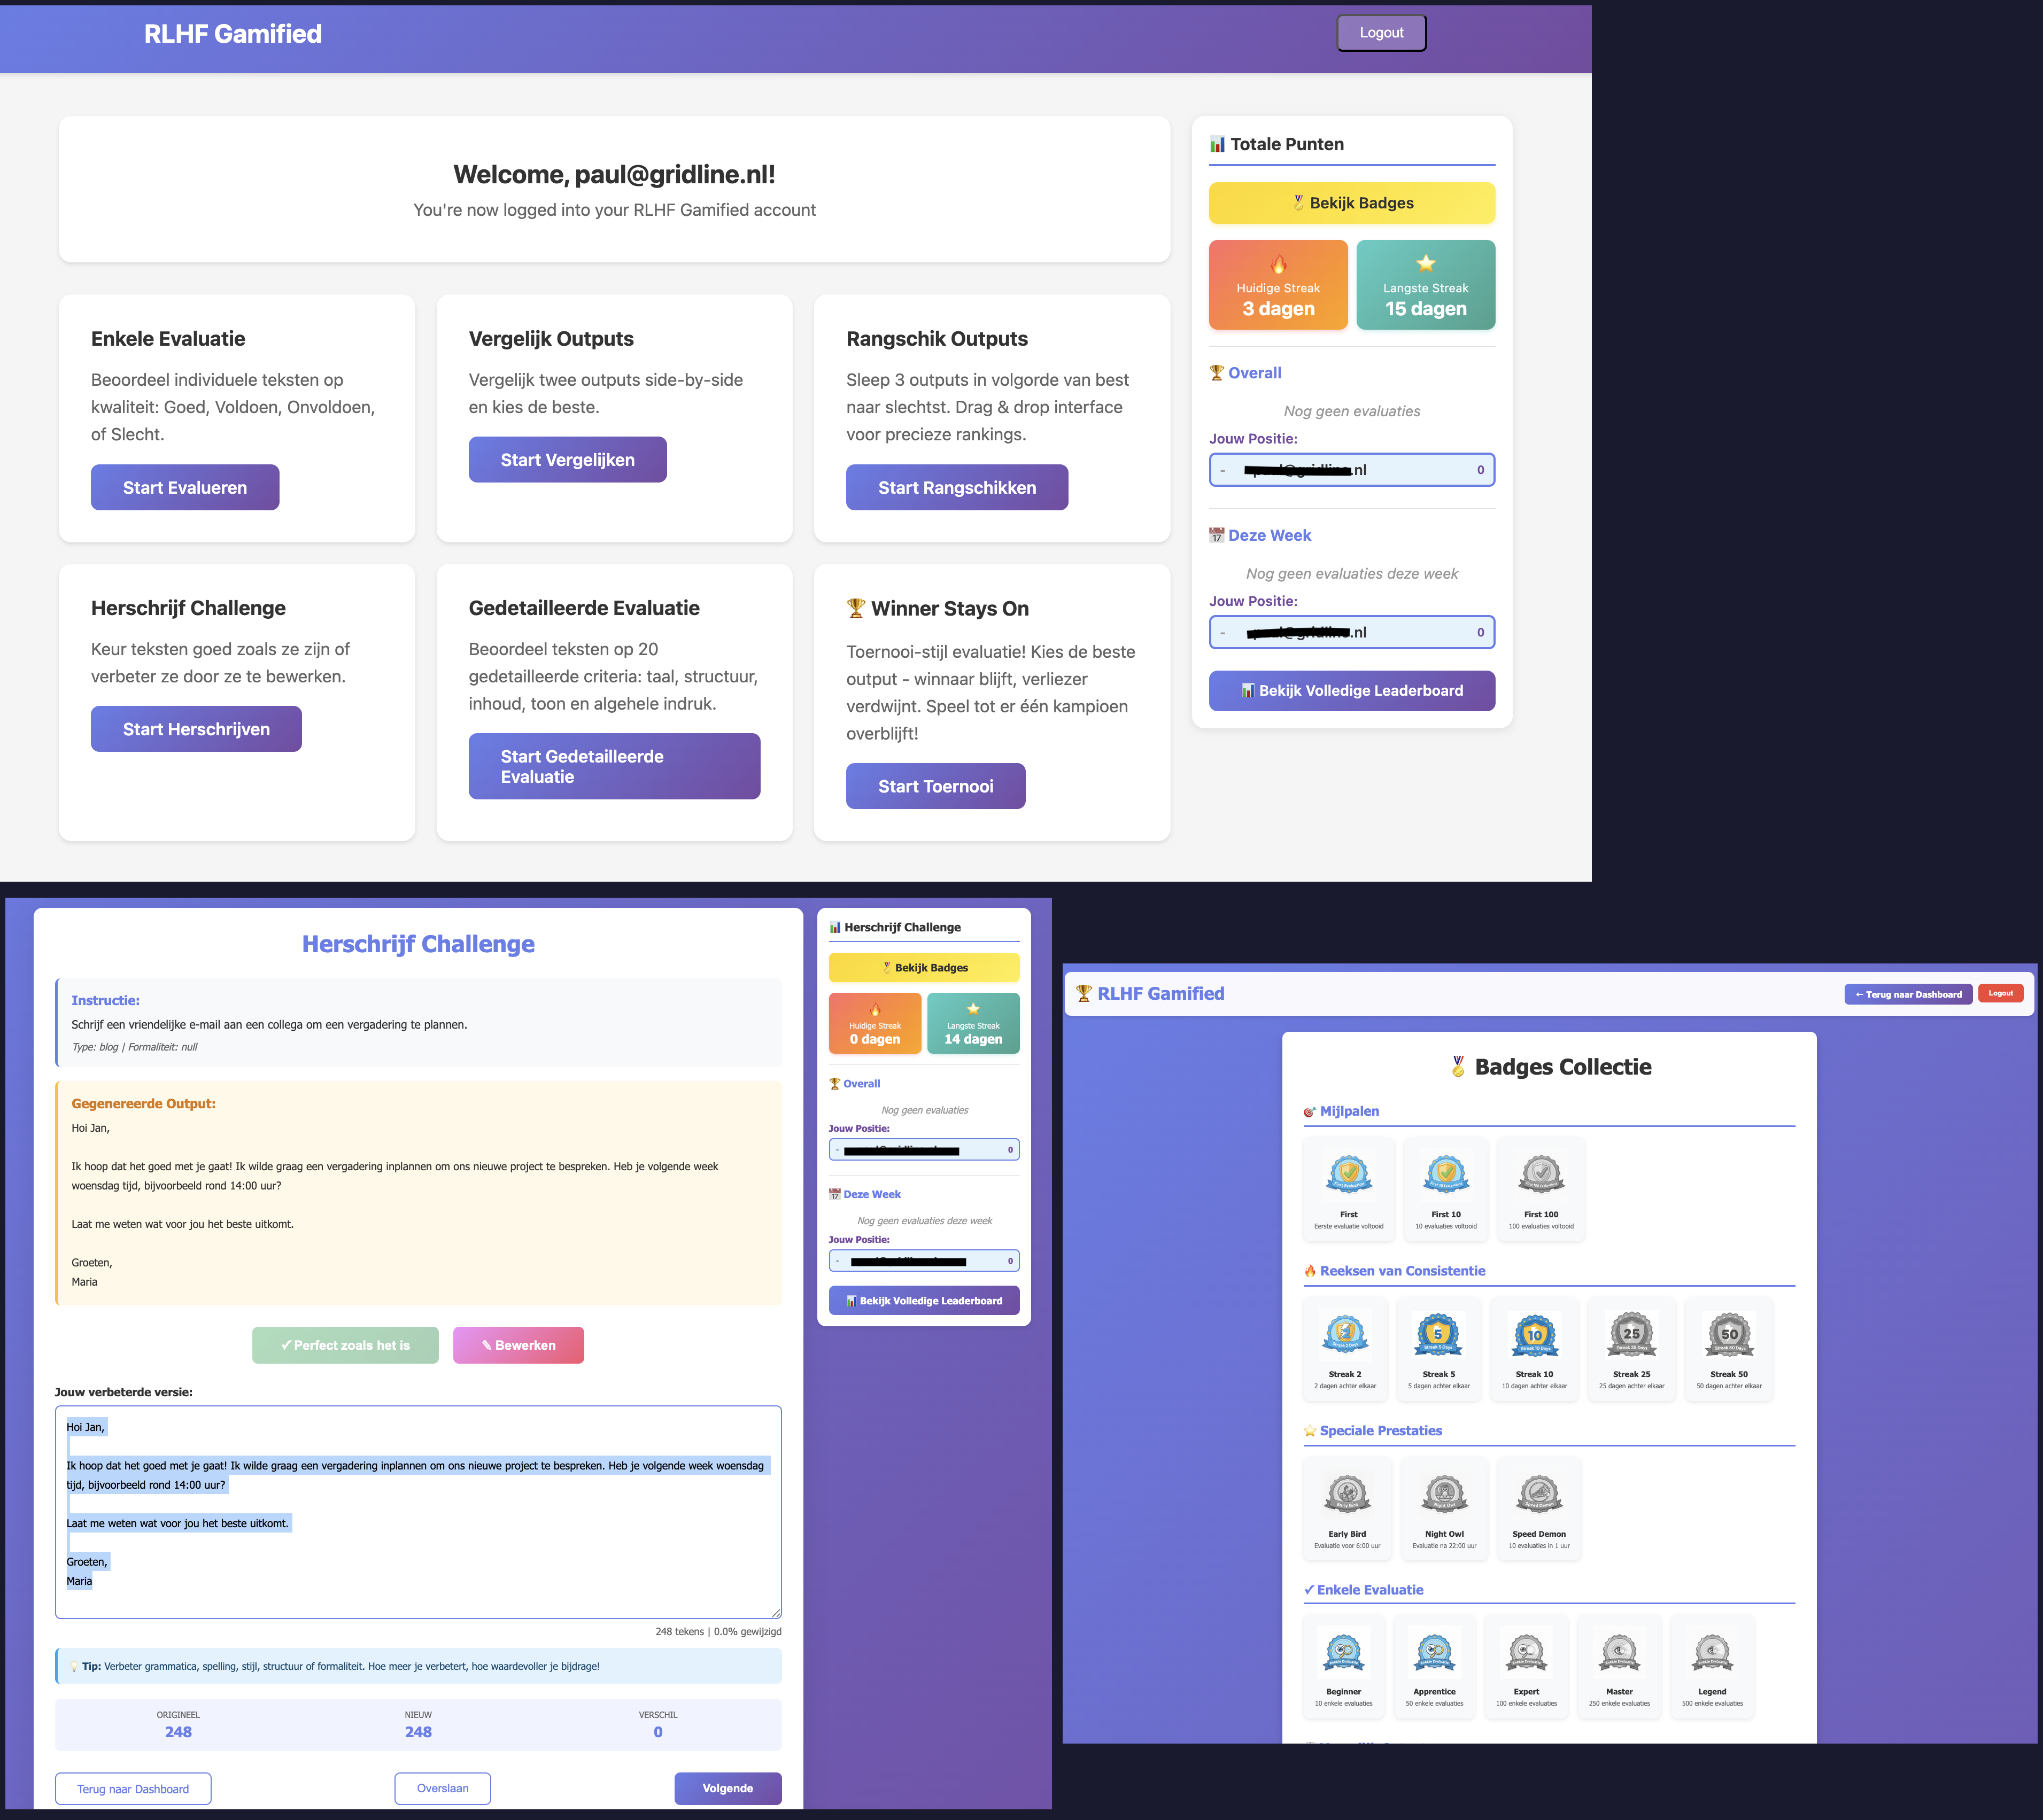Select the First 100 badge icon

point(1541,1174)
